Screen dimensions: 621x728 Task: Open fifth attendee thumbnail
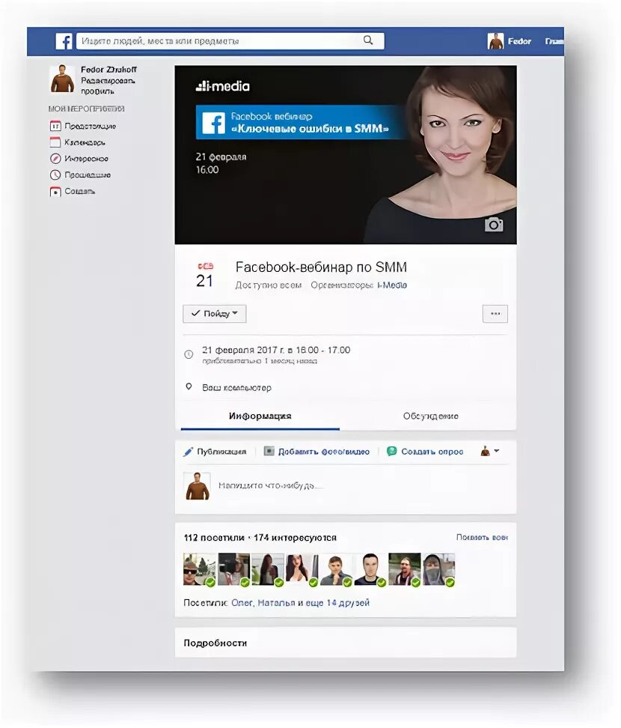click(x=336, y=569)
